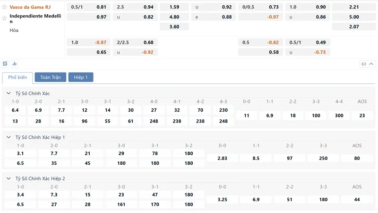Image resolution: width=378 pixels, height=213 pixels.
Task: Collapse Tỷ Số Chính Xác Hiệp 1 section
Action: pos(9,137)
